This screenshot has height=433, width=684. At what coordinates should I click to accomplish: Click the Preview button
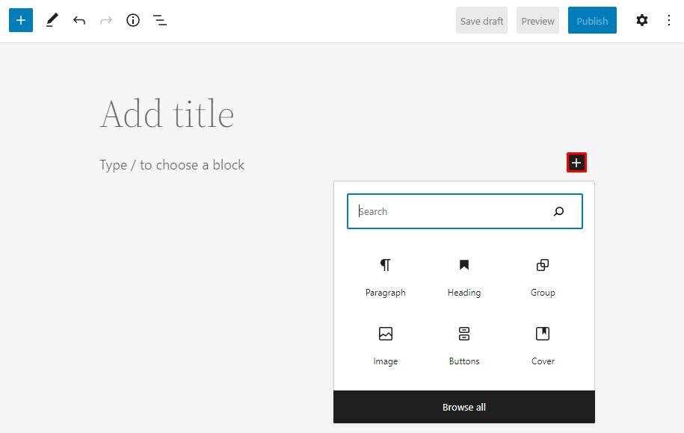coord(537,21)
